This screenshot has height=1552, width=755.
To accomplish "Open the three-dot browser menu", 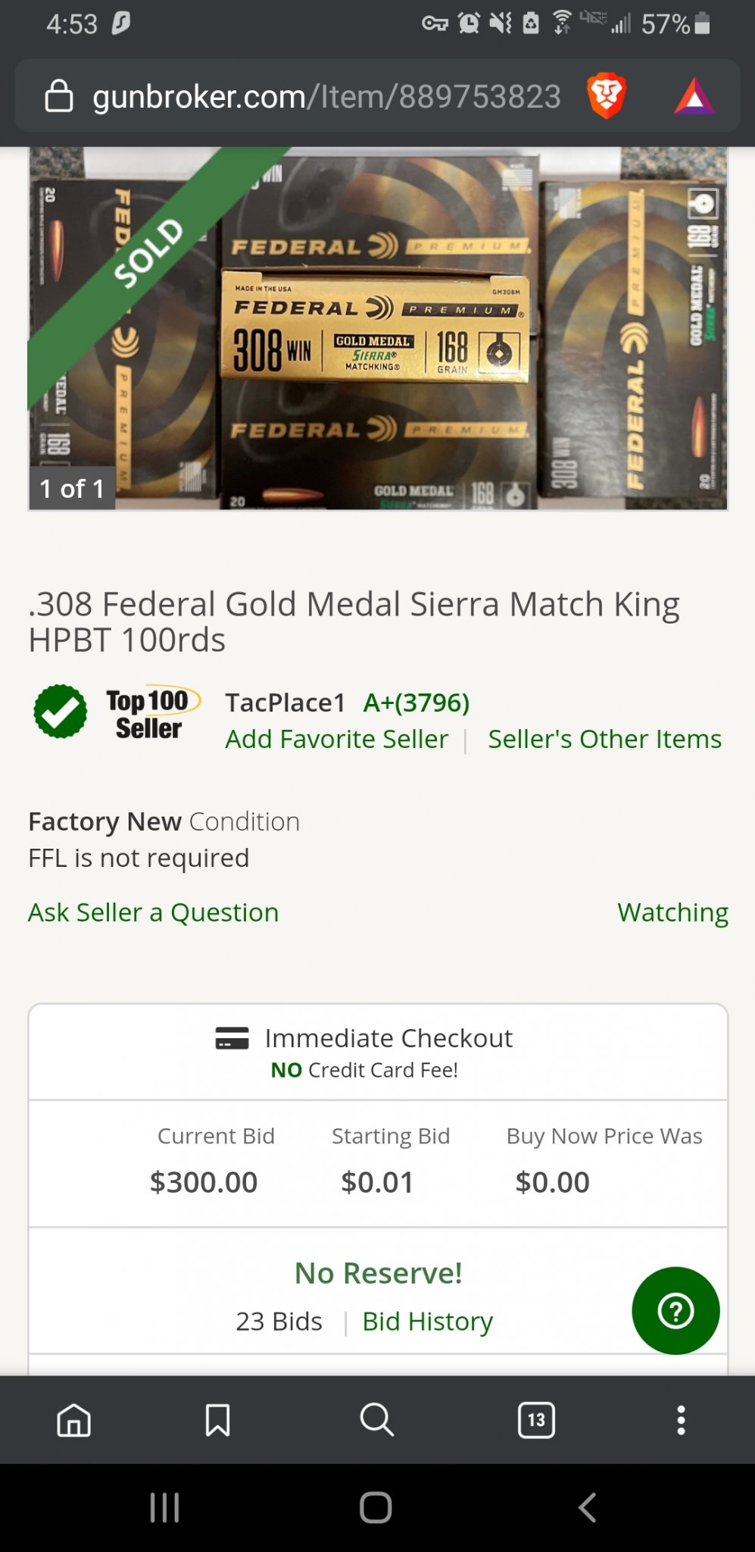I will click(681, 1419).
